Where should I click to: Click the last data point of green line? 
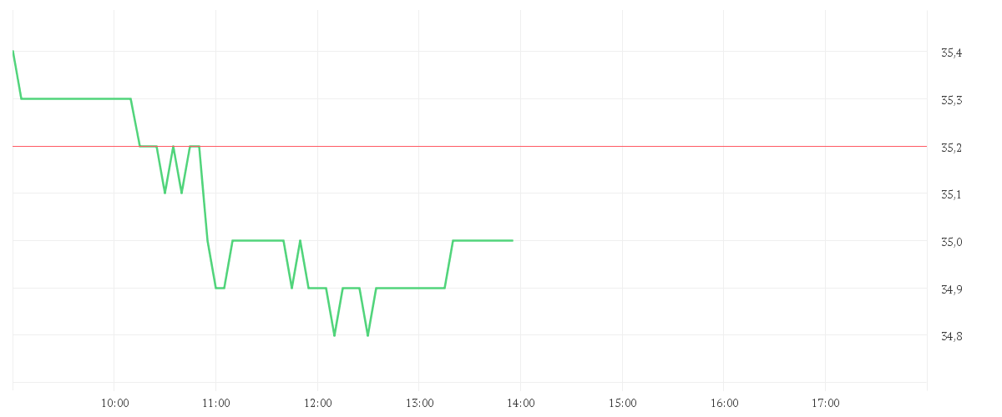(512, 240)
